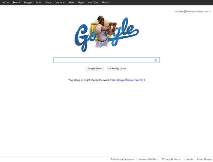The height and width of the screenshot is (162, 213).
Task: Open Enter Google Science Fair 2013 link
Action: [127, 80]
